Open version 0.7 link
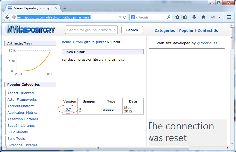Image resolution: width=236 pixels, height=152 pixels. [68, 109]
